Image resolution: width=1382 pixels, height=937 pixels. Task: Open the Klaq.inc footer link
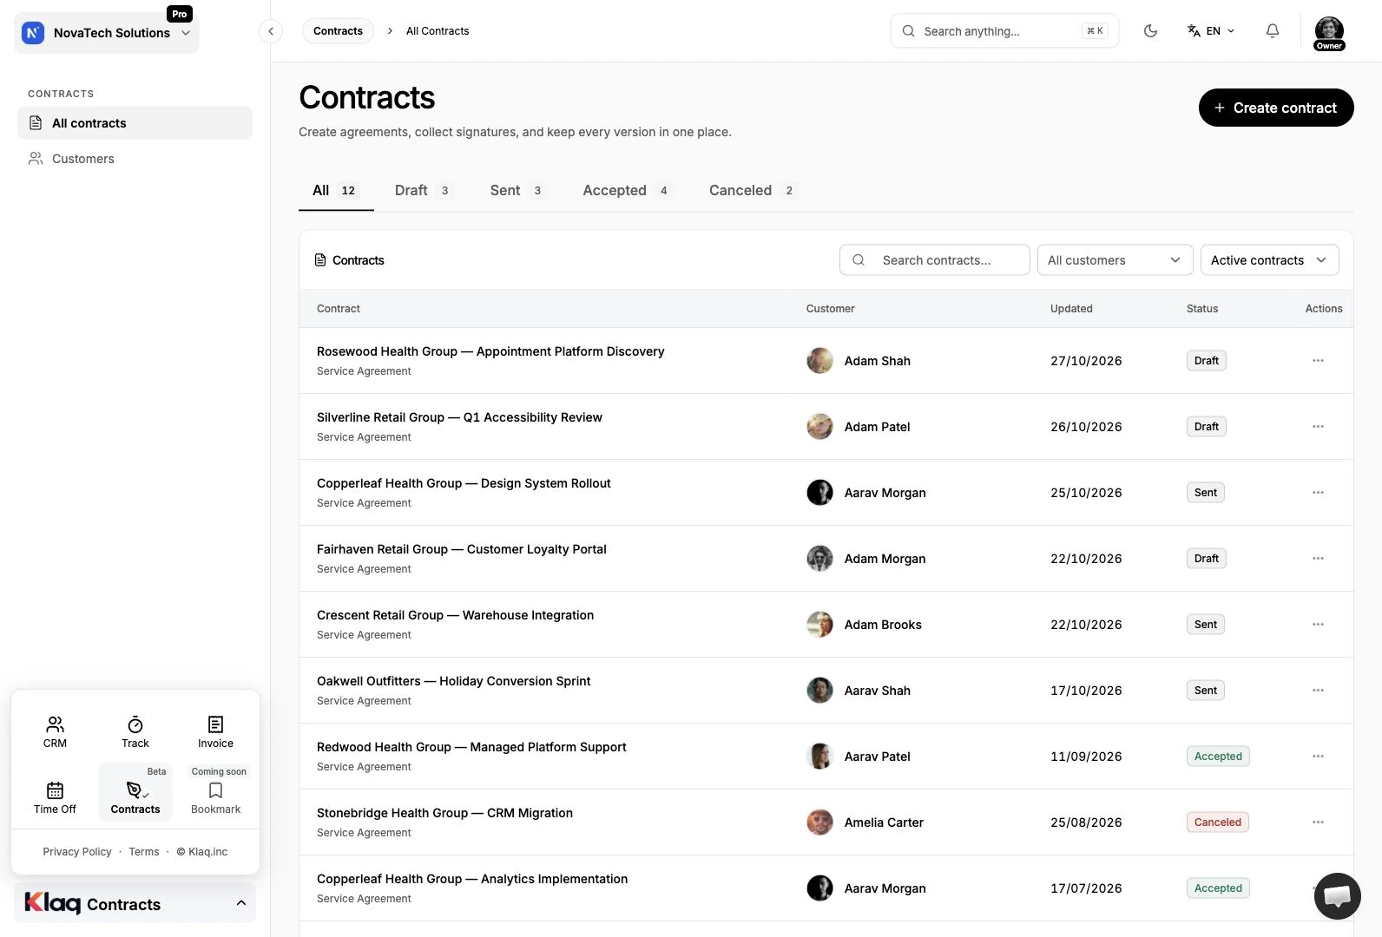[202, 852]
